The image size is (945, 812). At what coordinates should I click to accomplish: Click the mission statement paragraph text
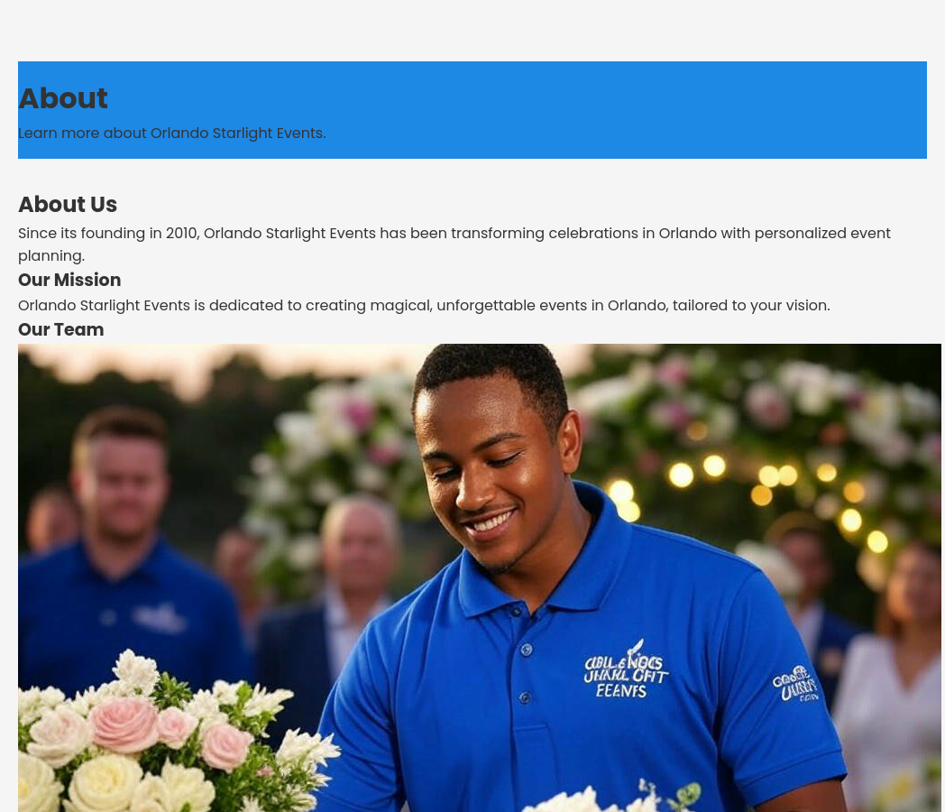coord(424,306)
